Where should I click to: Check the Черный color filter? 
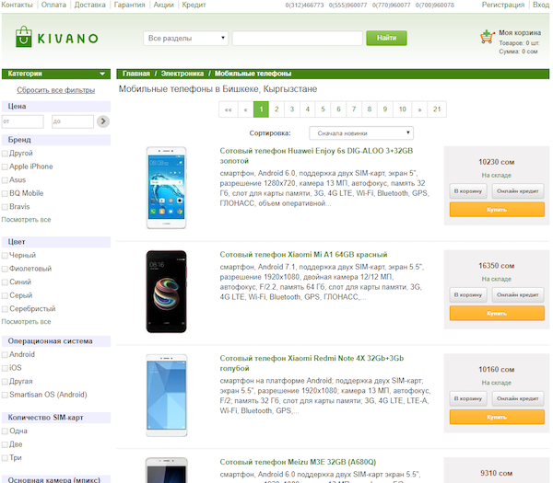tap(5, 256)
